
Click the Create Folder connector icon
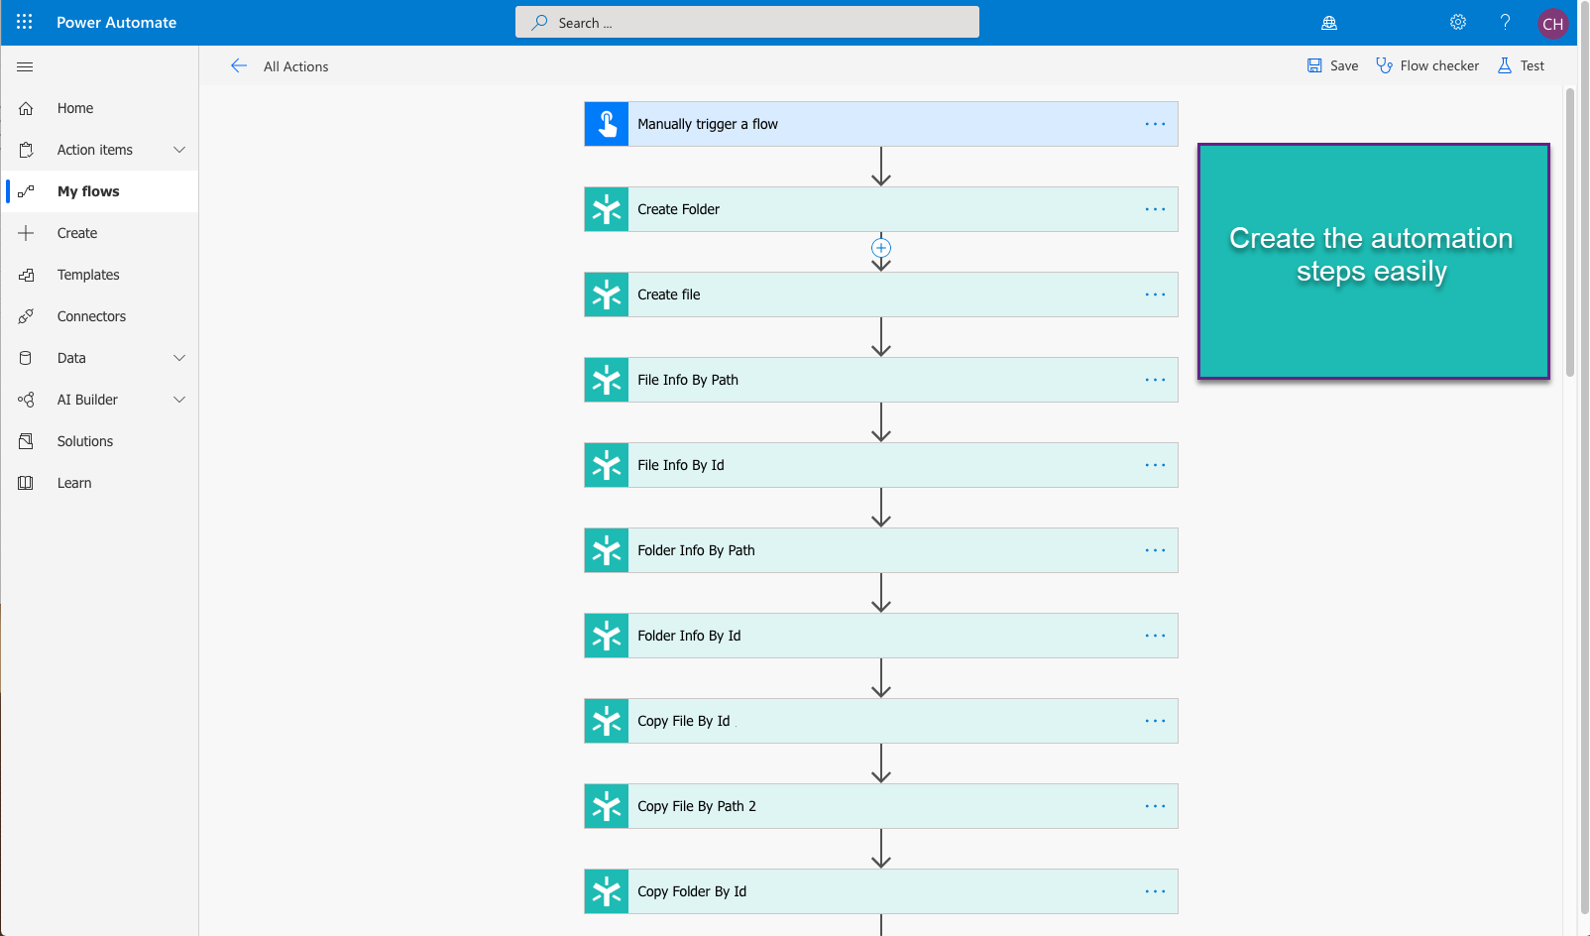coord(607,209)
